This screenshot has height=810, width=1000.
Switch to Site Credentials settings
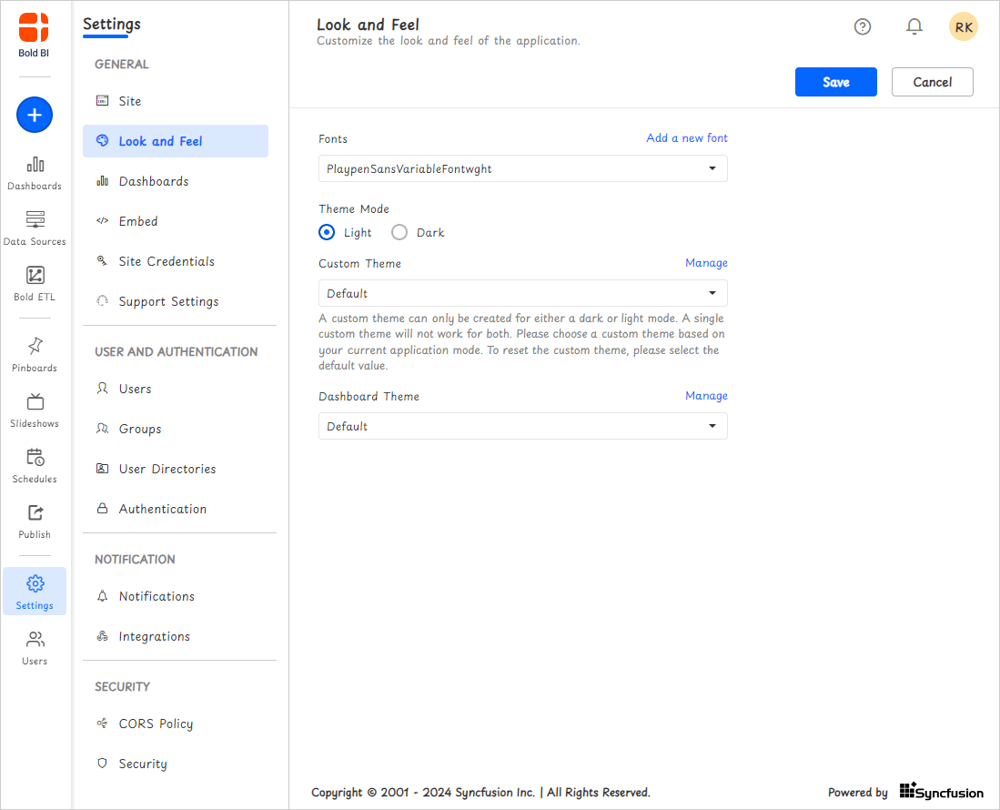click(167, 261)
